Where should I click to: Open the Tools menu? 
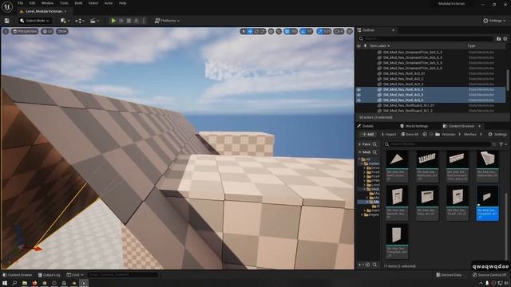click(x=64, y=3)
